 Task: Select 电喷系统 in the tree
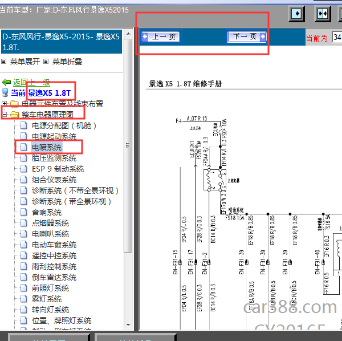click(x=47, y=147)
